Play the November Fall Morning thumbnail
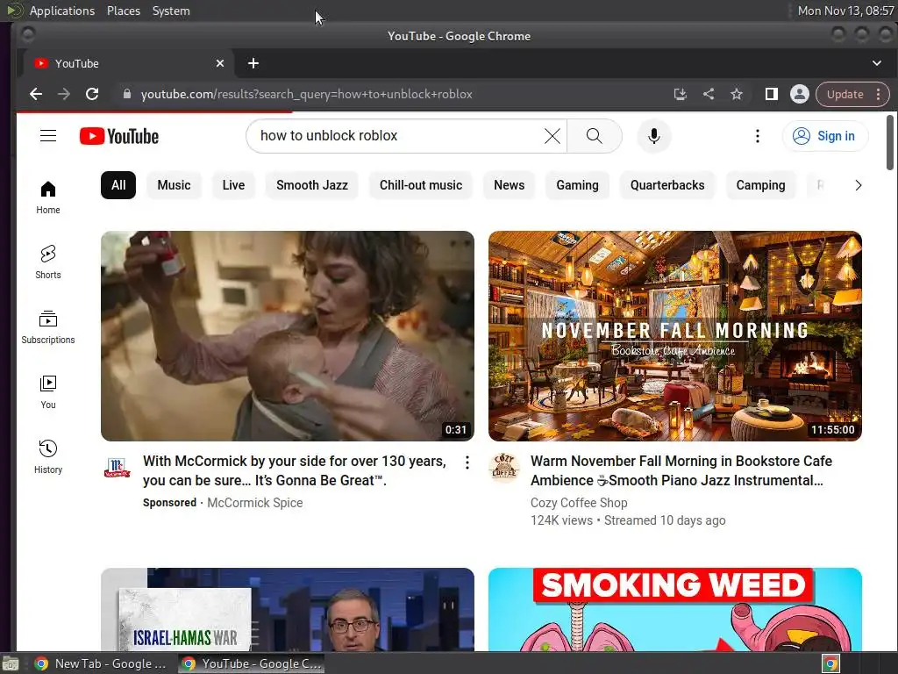This screenshot has height=674, width=898. (675, 336)
